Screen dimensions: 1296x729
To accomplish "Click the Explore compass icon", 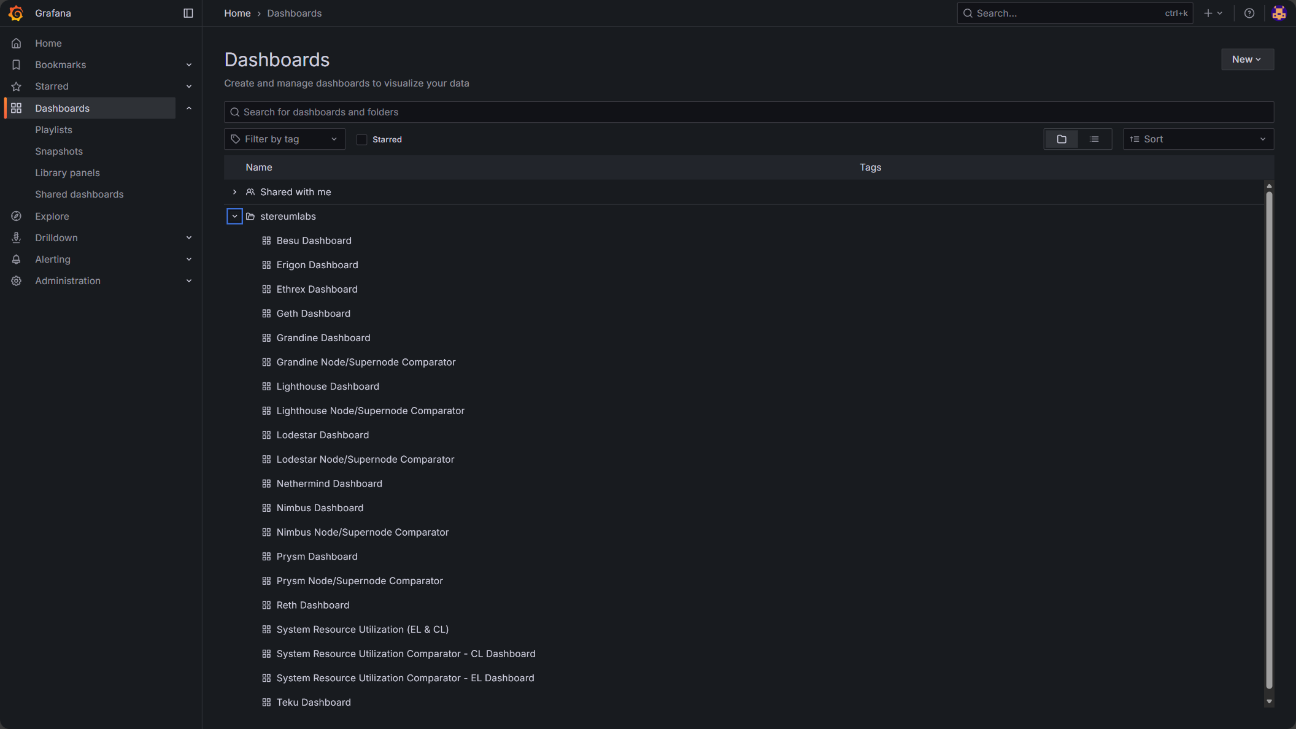I will 17,216.
